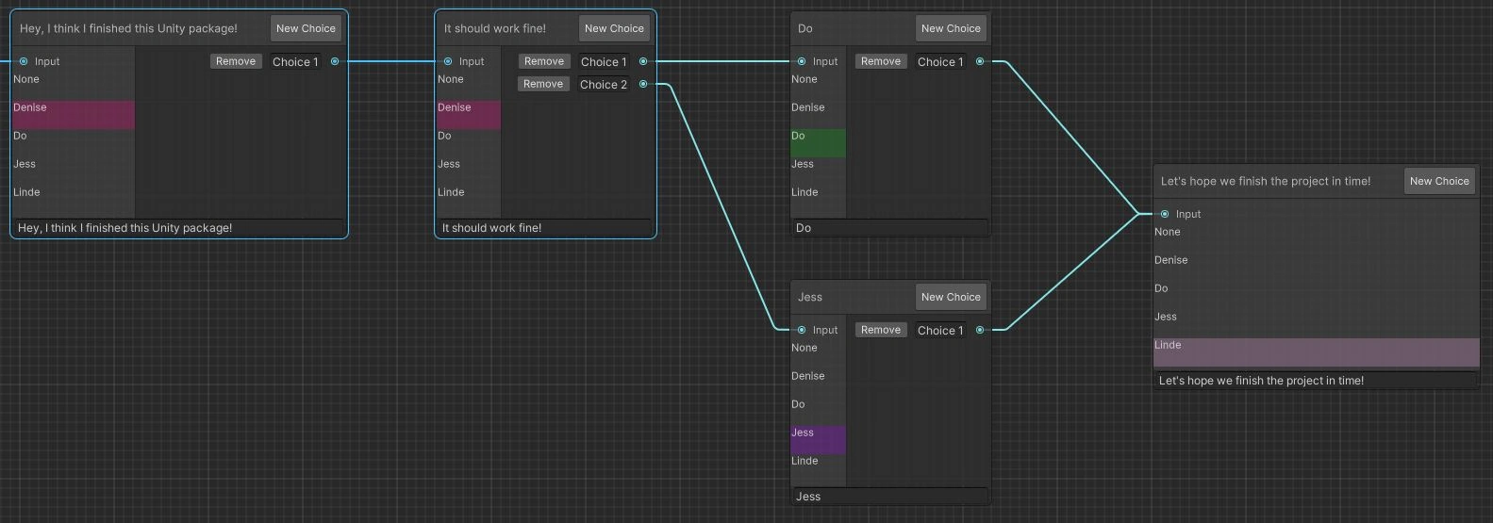Click Choice 1 output port of the Do node

click(980, 61)
